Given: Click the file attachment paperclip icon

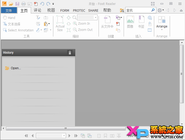Looking at the screenshot, I should pyautogui.click(x=150, y=24).
